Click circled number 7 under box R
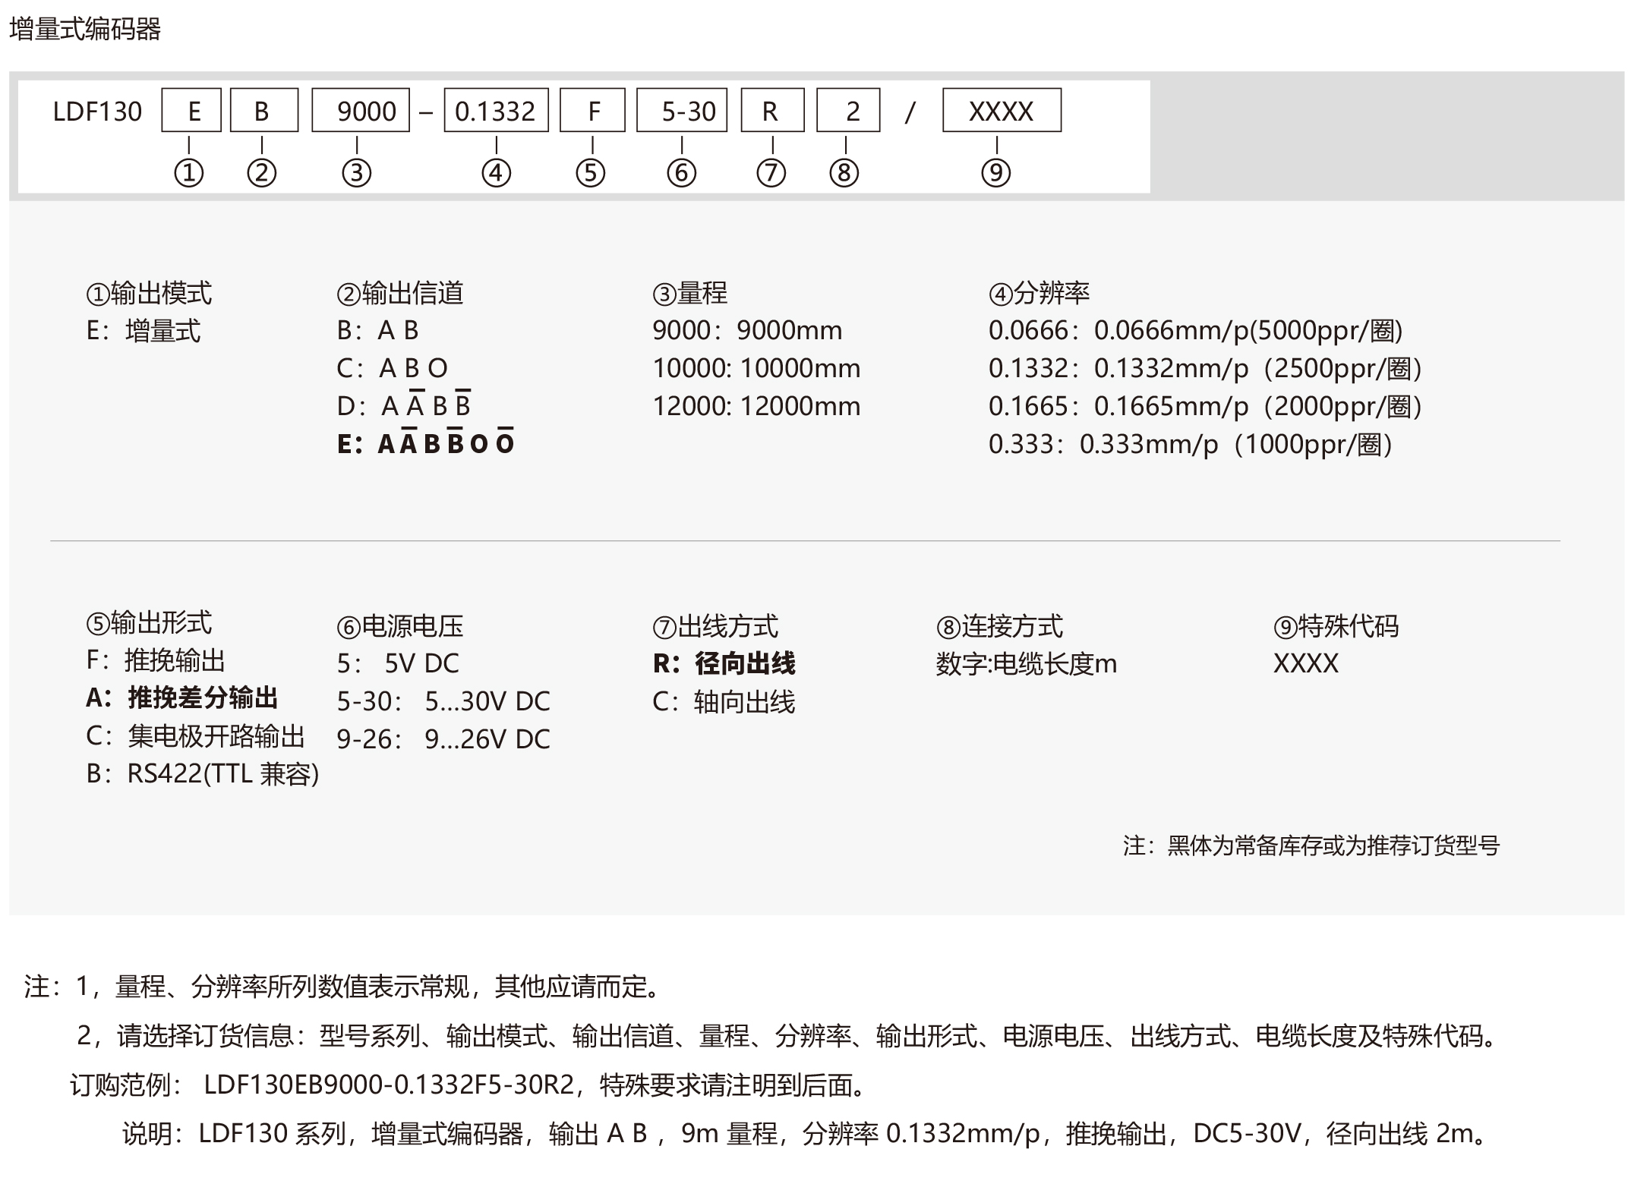 pos(771,173)
